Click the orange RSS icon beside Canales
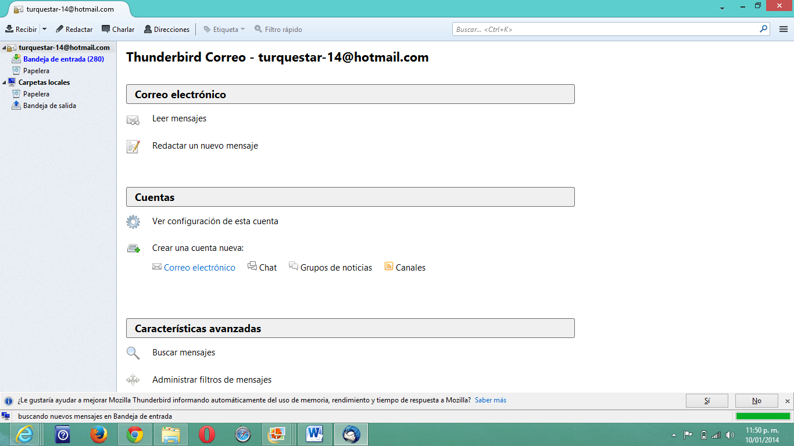This screenshot has height=446, width=794. point(389,267)
